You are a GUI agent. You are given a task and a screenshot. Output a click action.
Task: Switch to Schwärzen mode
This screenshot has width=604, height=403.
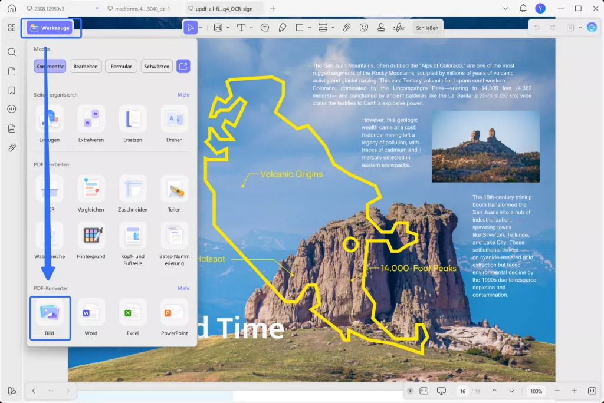pyautogui.click(x=156, y=66)
